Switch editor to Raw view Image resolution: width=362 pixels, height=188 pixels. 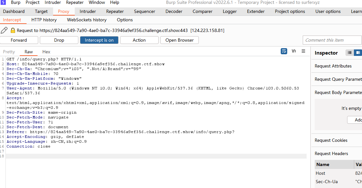[x=28, y=52]
